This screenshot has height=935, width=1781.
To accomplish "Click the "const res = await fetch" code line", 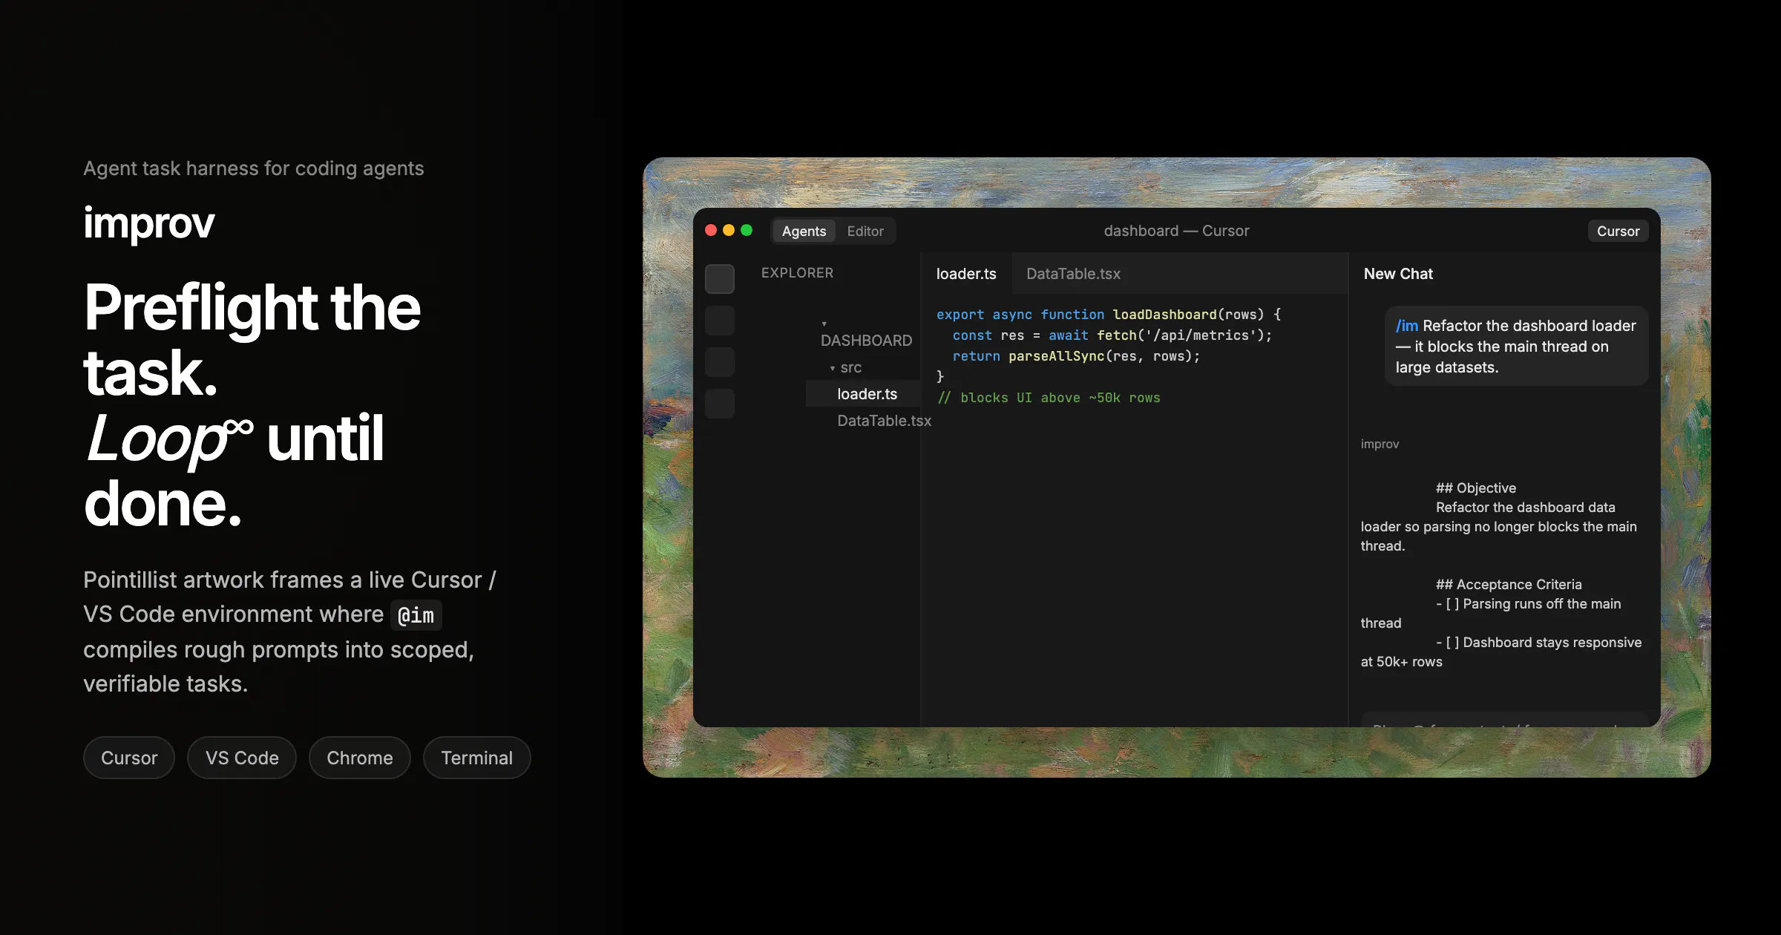I will click(x=1112, y=335).
